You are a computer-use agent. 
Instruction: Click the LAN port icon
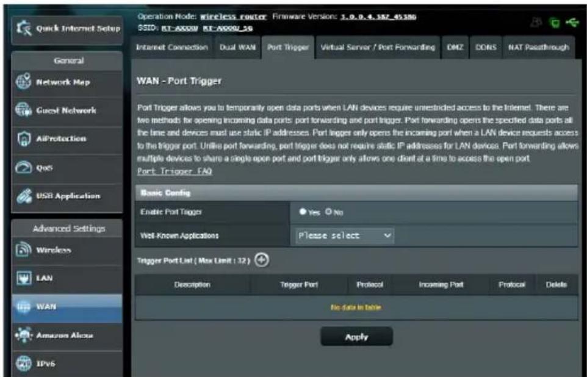pos(24,278)
